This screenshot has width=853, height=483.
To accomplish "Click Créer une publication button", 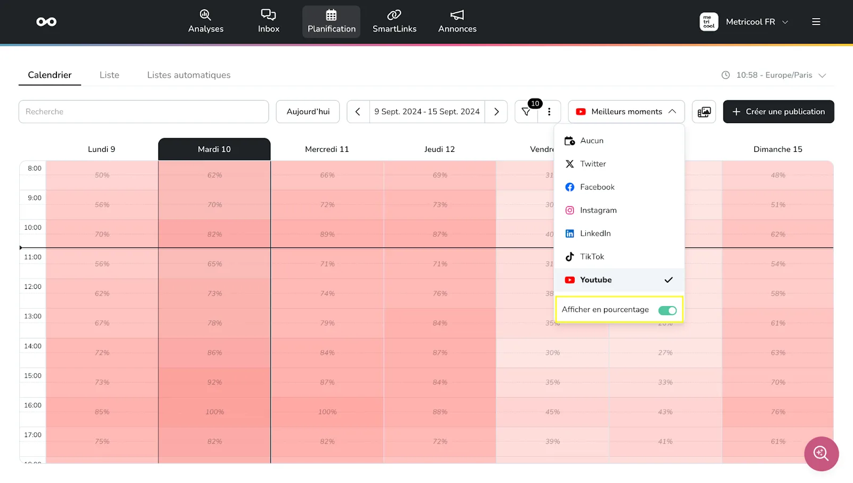I will pyautogui.click(x=778, y=112).
